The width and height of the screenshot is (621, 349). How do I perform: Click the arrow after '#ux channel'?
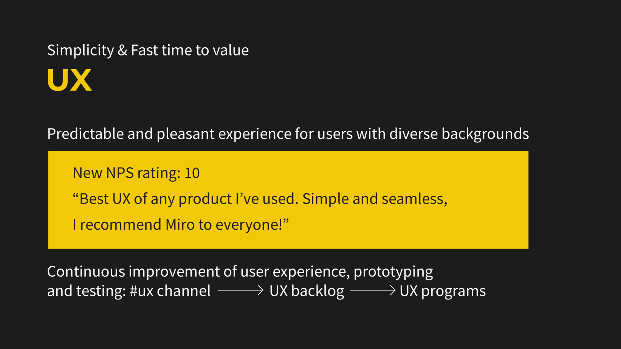tap(240, 290)
